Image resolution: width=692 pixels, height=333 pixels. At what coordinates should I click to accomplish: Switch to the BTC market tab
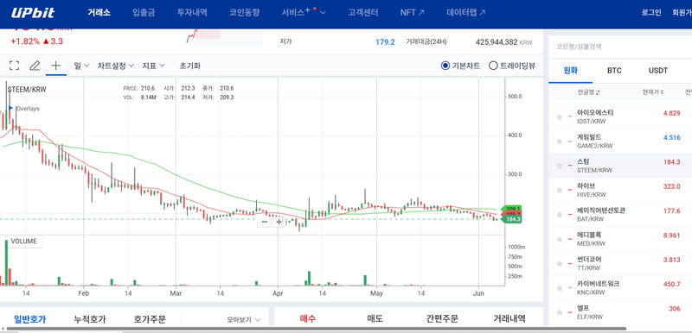pyautogui.click(x=614, y=71)
